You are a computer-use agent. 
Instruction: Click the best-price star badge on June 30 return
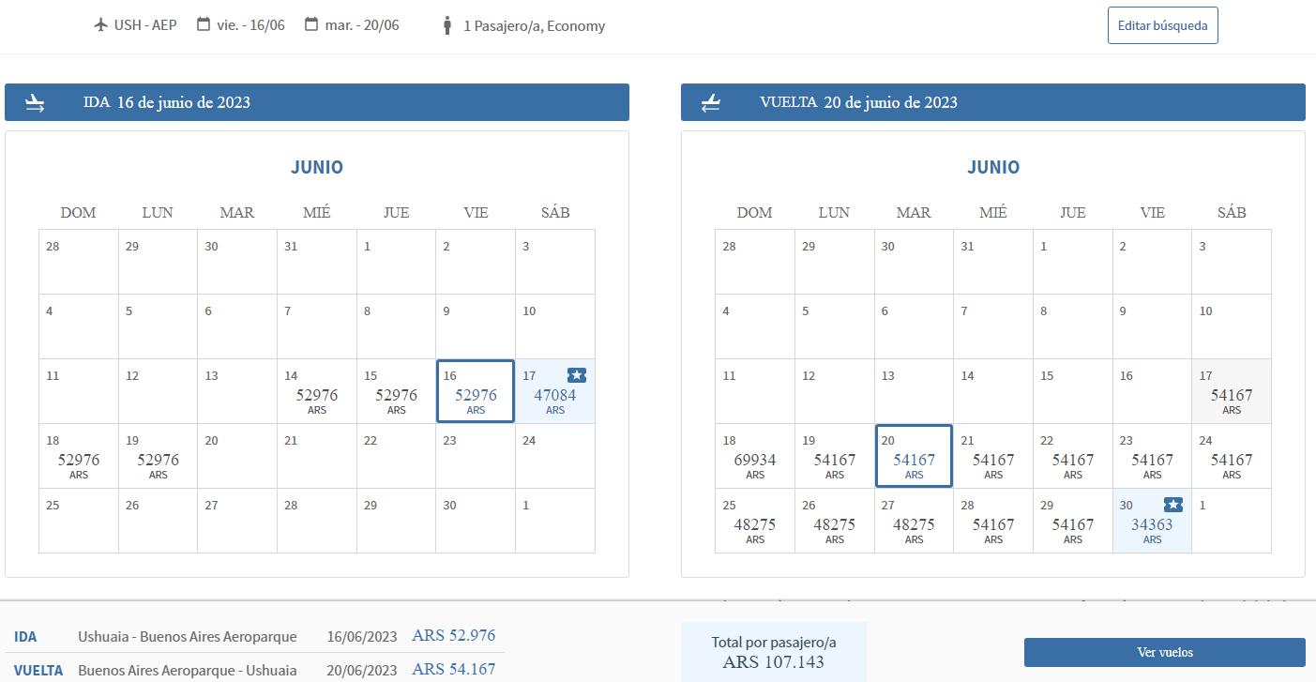point(1173,506)
